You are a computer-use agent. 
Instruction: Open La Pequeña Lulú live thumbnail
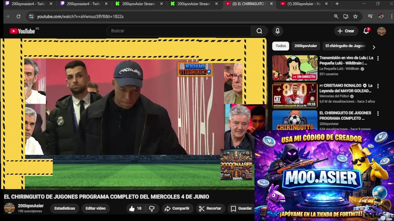(x=295, y=68)
